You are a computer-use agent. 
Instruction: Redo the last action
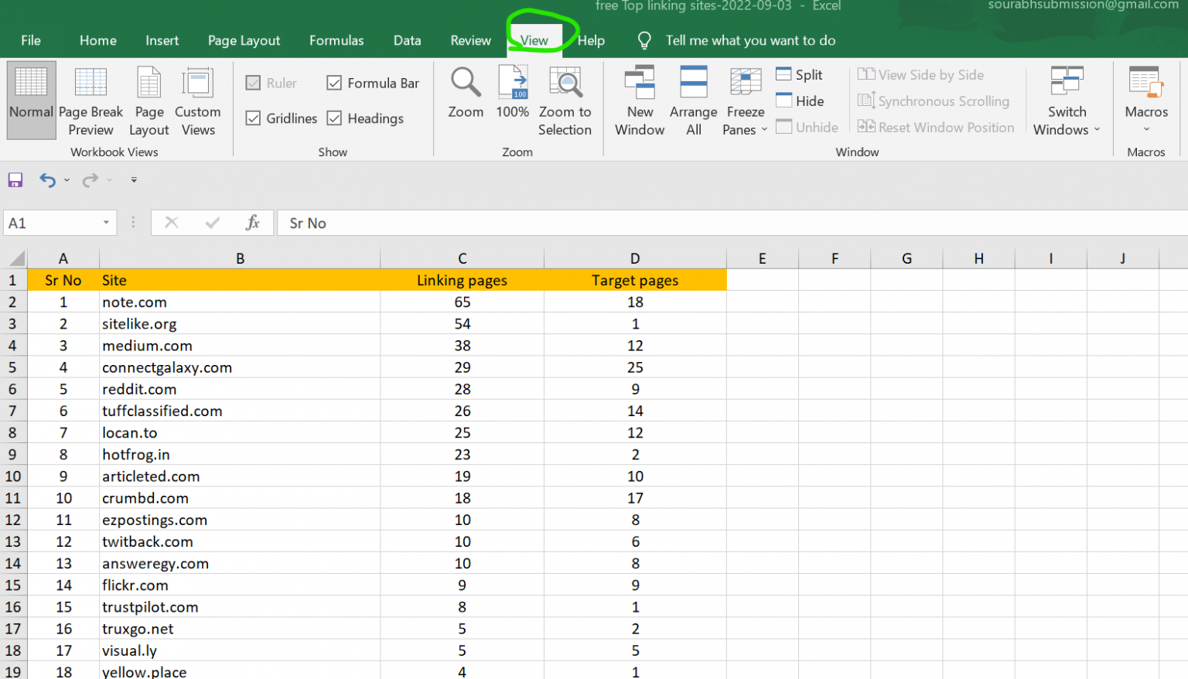pos(90,180)
